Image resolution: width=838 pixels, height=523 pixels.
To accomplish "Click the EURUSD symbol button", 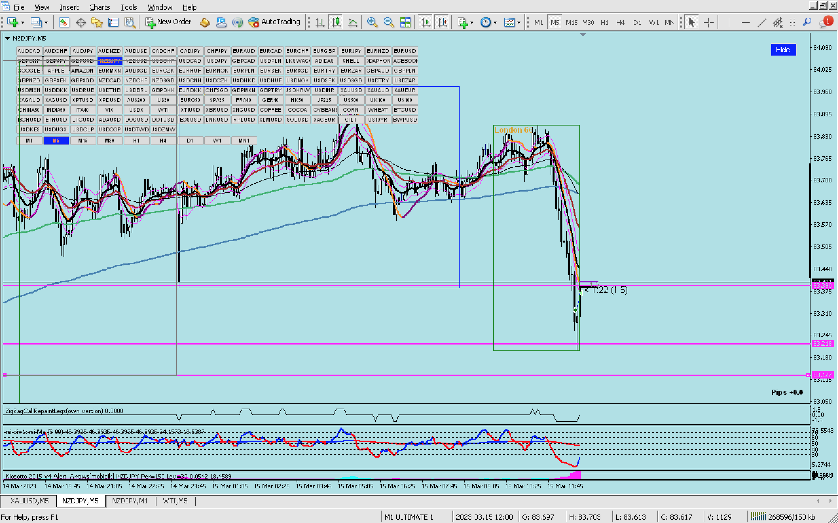I will (405, 51).
